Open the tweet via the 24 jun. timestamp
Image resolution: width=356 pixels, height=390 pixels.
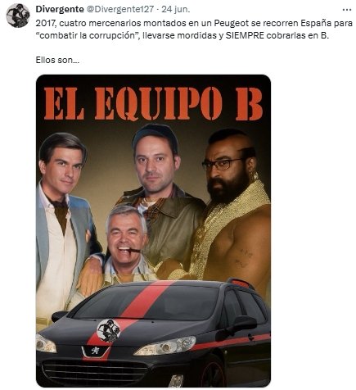[x=176, y=9]
